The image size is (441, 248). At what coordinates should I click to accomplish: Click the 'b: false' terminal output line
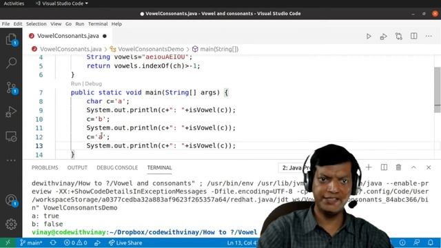[x=48, y=224]
